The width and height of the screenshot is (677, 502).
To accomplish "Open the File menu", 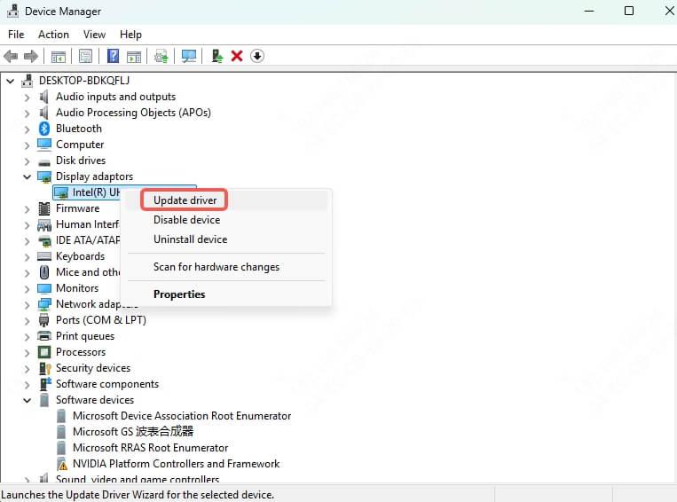I will pyautogui.click(x=16, y=34).
